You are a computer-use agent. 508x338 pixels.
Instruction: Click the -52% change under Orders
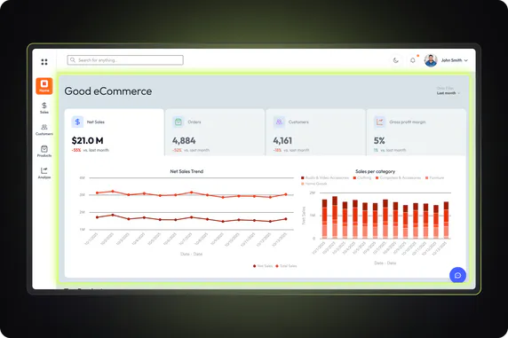(177, 150)
